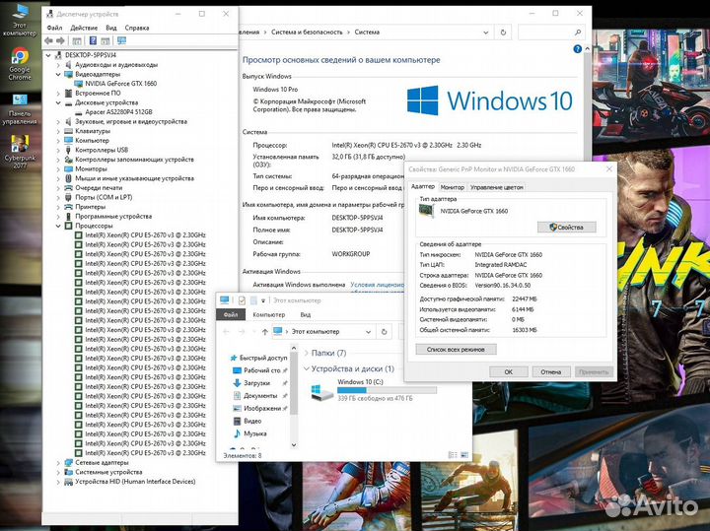
Task: Open Вид menu in Device Manager
Action: [x=111, y=28]
